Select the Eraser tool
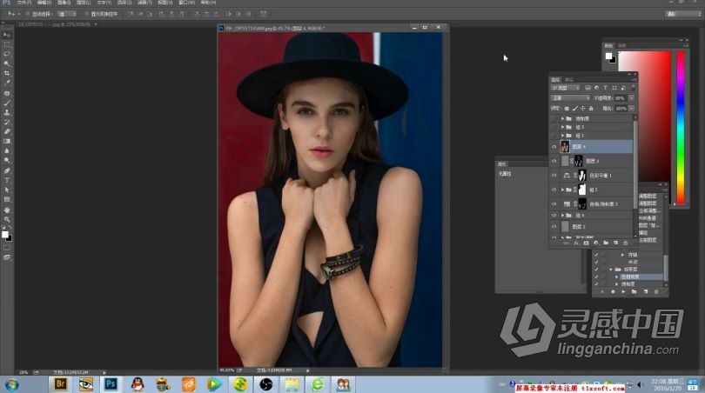The height and width of the screenshot is (393, 705). coord(7,131)
